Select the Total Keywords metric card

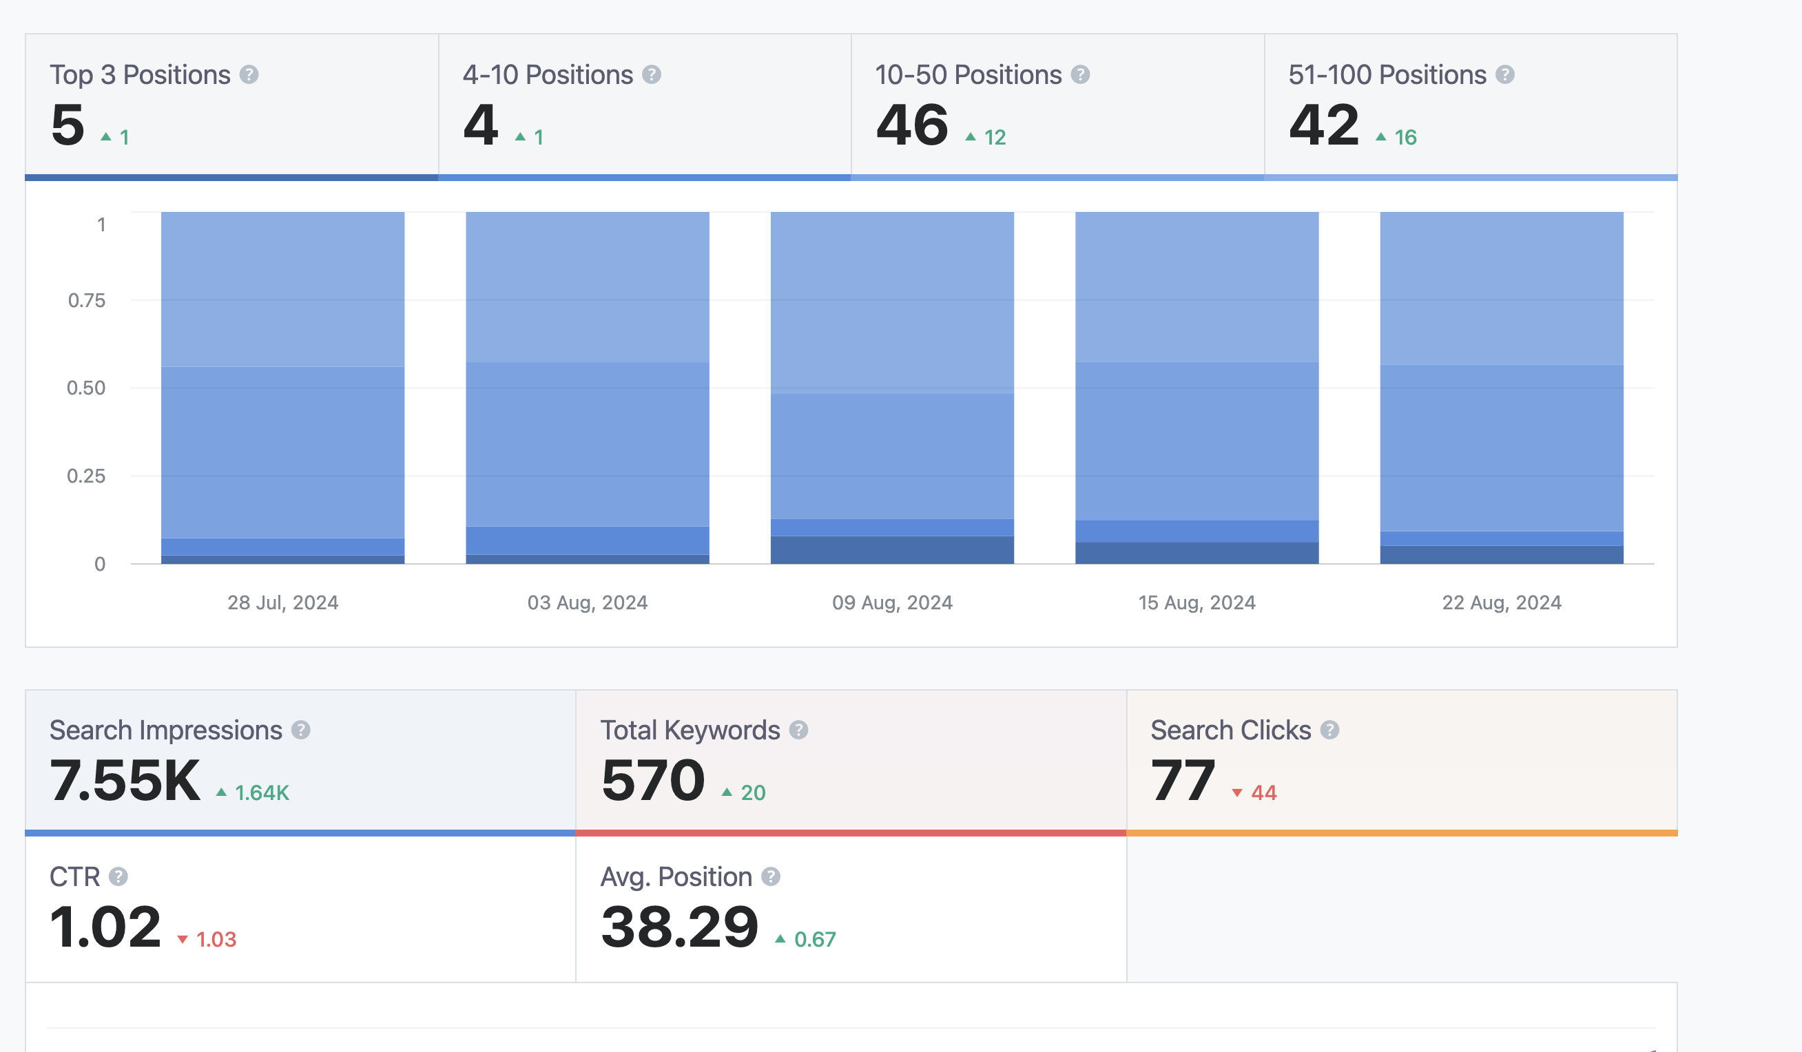click(851, 763)
